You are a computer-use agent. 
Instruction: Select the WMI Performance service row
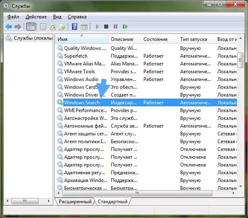[x=147, y=110]
